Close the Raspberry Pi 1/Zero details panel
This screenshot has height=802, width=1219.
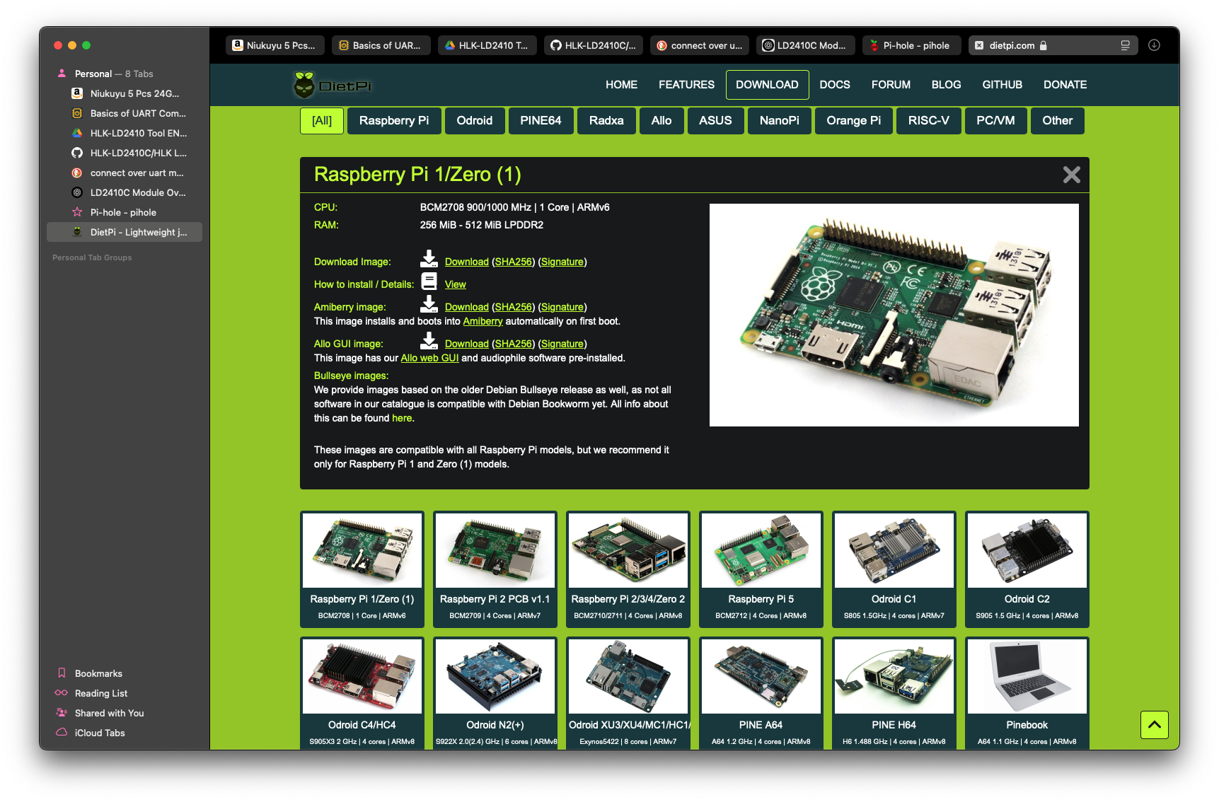click(1071, 175)
